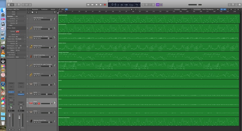
Task: Open the left-click pointer tool menu
Action: point(132,9)
